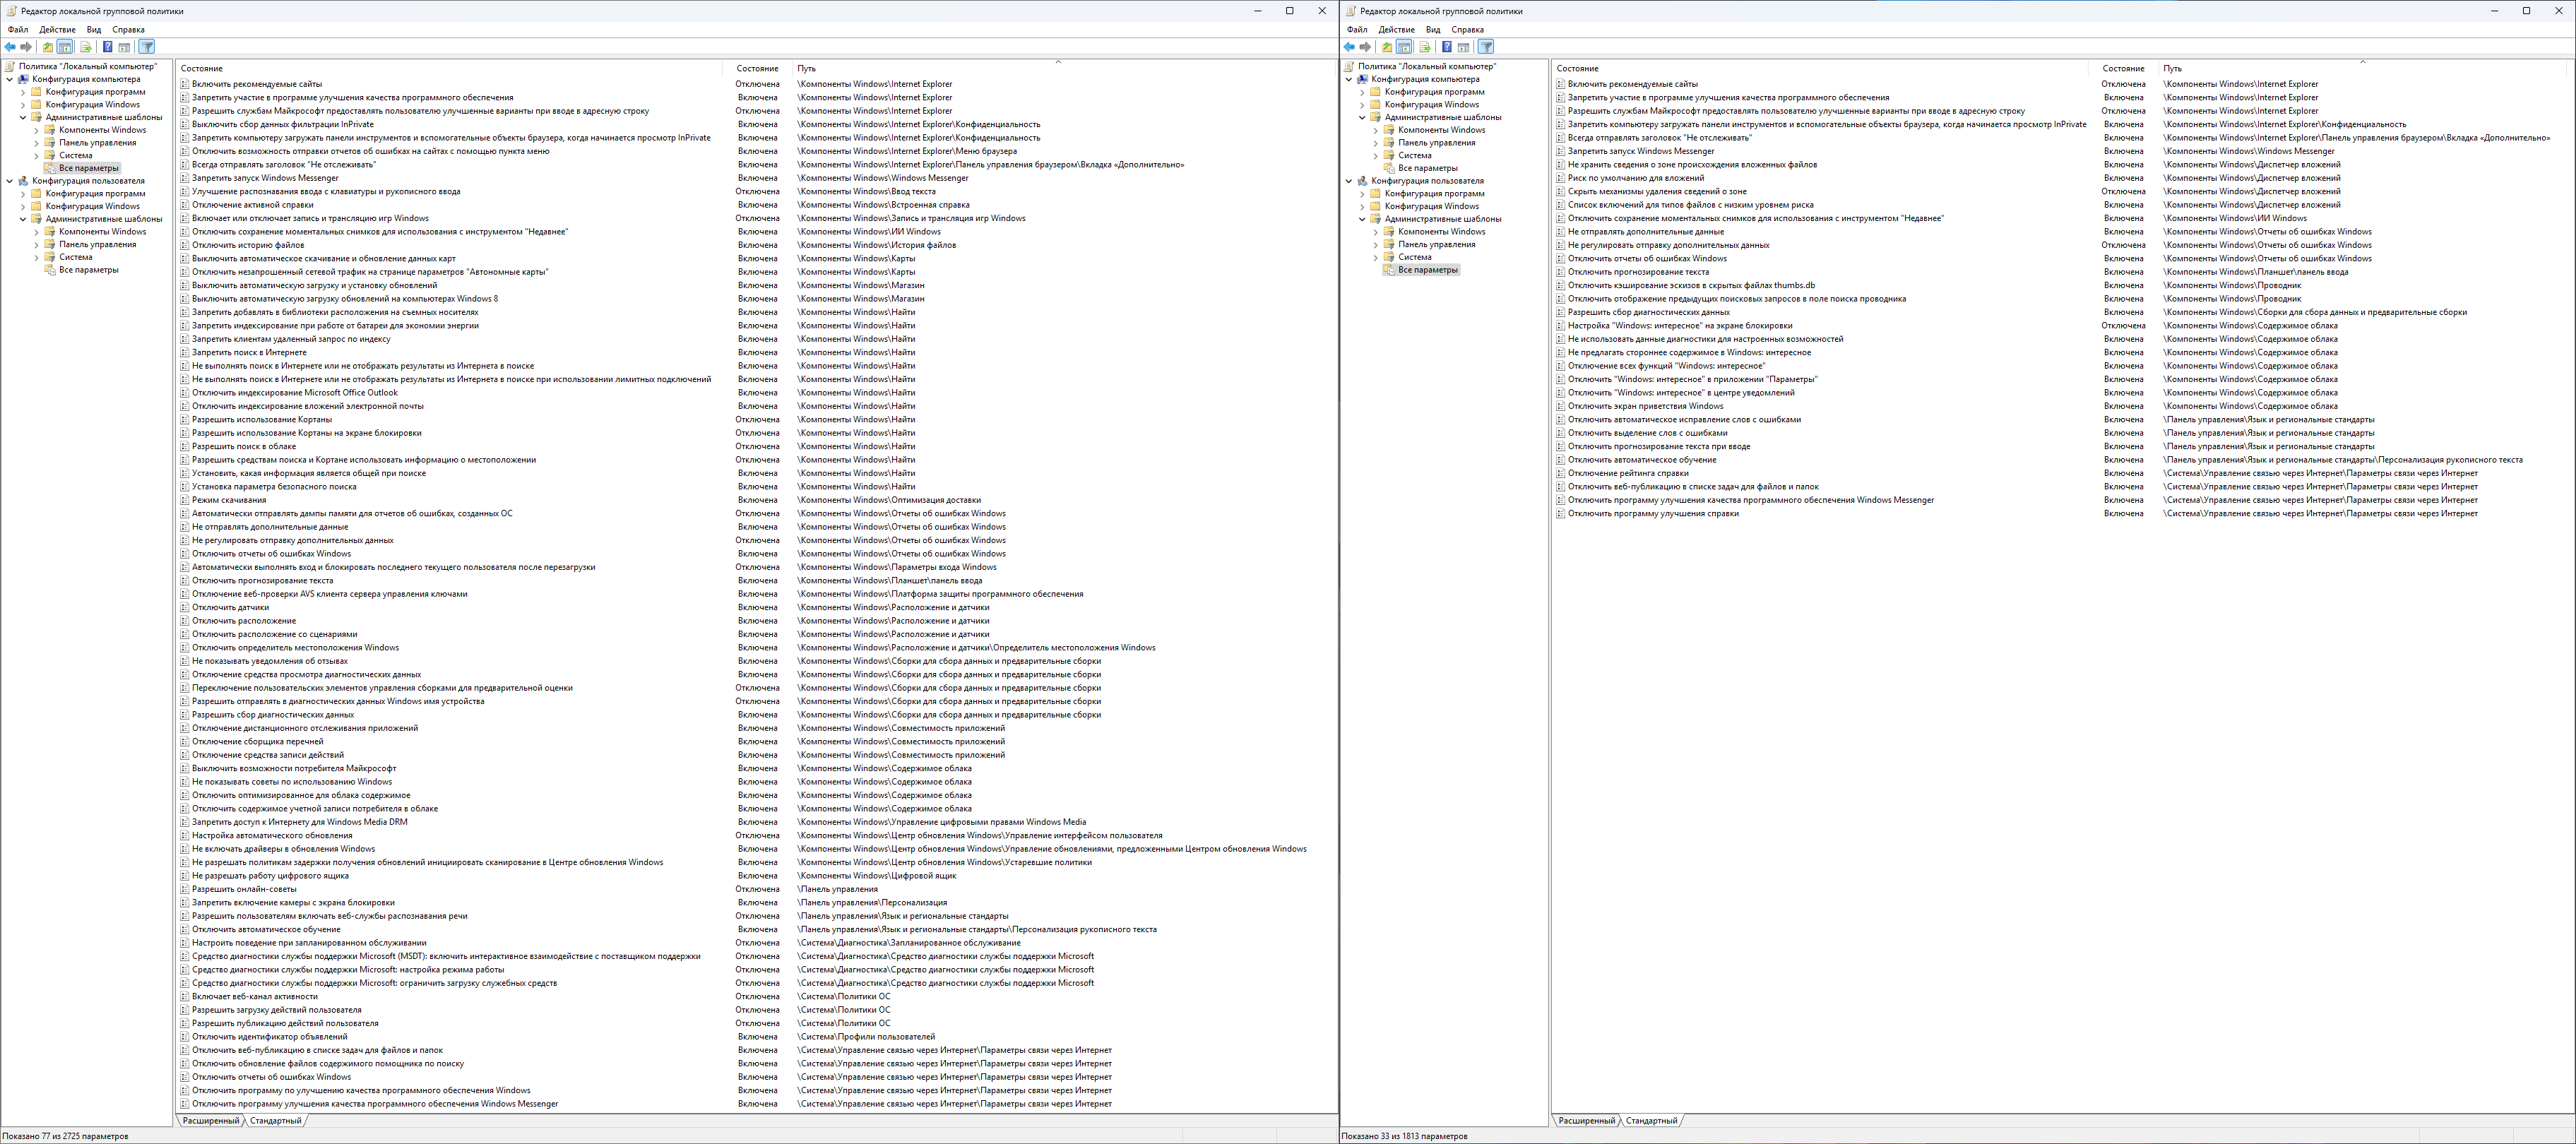The width and height of the screenshot is (2576, 1144).
Task: Switch to "Стандартный" tab in right window
Action: point(1651,1120)
